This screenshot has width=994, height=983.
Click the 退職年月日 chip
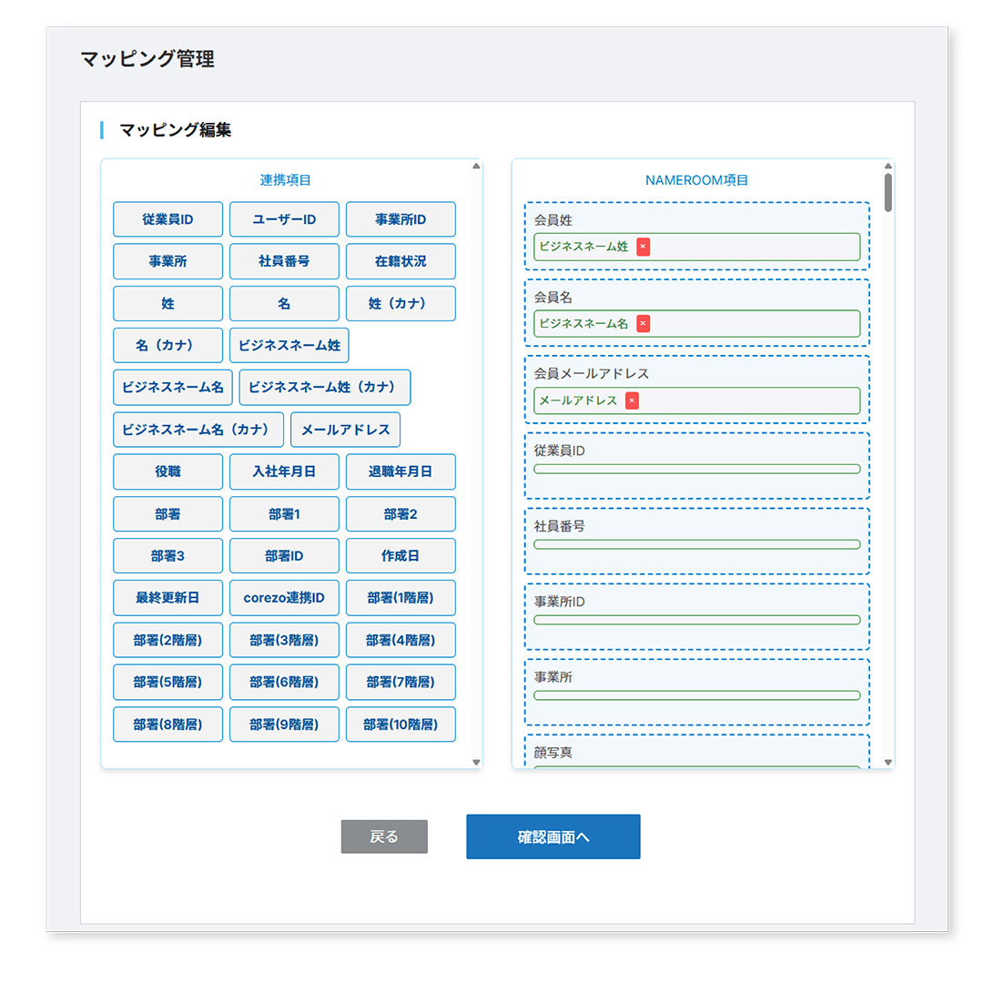(401, 471)
